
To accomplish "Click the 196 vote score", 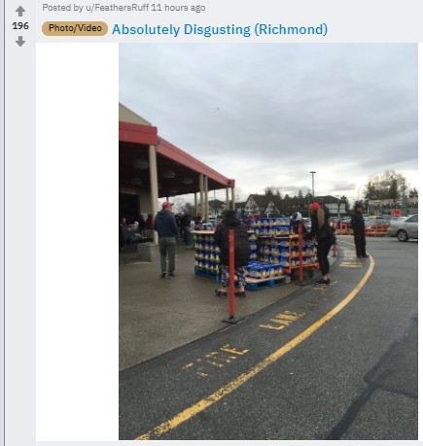I will point(20,26).
